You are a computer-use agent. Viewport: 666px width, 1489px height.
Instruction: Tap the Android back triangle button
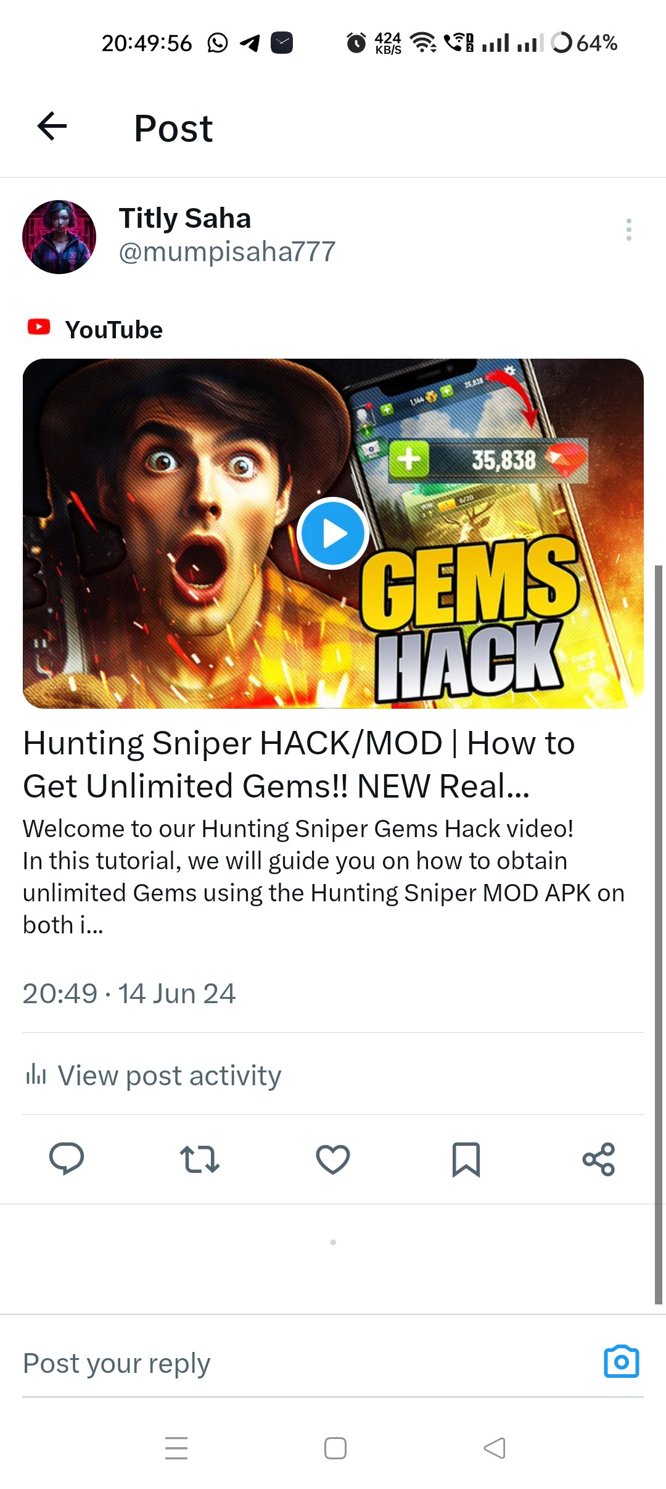[495, 1448]
